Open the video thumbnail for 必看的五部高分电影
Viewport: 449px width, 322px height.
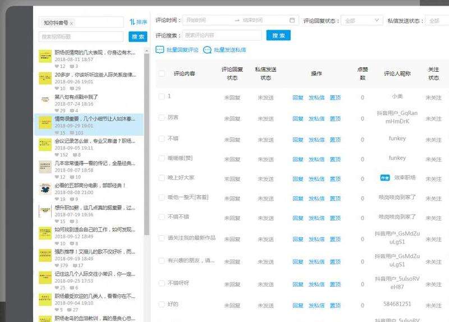click(x=45, y=189)
